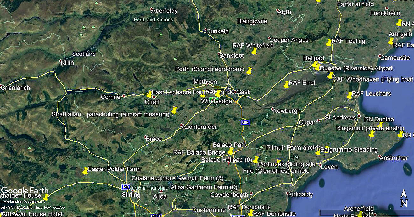The image size is (414, 217).
Task: Select the M876 road shield
Action: tap(156, 215)
